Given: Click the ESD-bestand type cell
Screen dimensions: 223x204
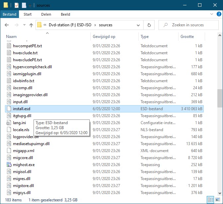Looking at the screenshot, I should [x=152, y=109].
